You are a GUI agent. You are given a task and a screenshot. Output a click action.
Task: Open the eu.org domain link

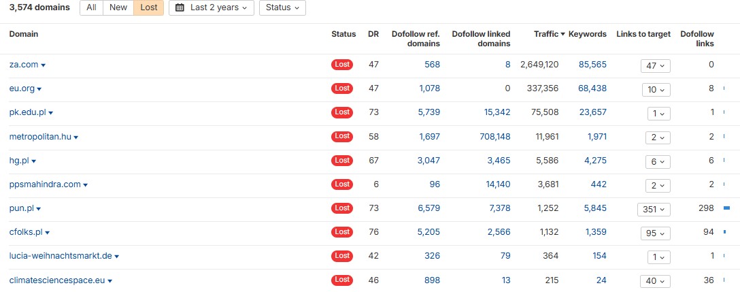click(x=22, y=88)
